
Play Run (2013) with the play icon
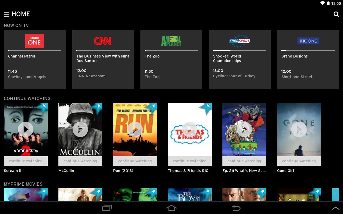pyautogui.click(x=135, y=129)
